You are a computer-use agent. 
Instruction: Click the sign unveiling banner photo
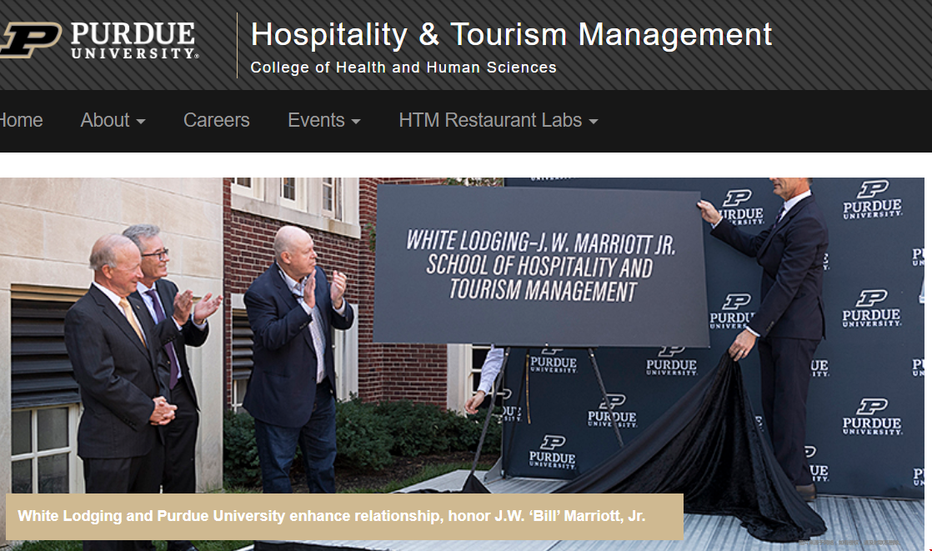[462, 363]
